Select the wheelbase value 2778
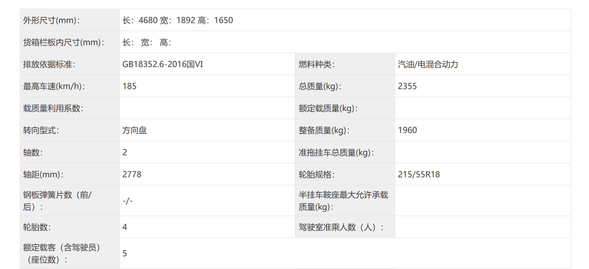The width and height of the screenshot is (589, 269). point(132,174)
